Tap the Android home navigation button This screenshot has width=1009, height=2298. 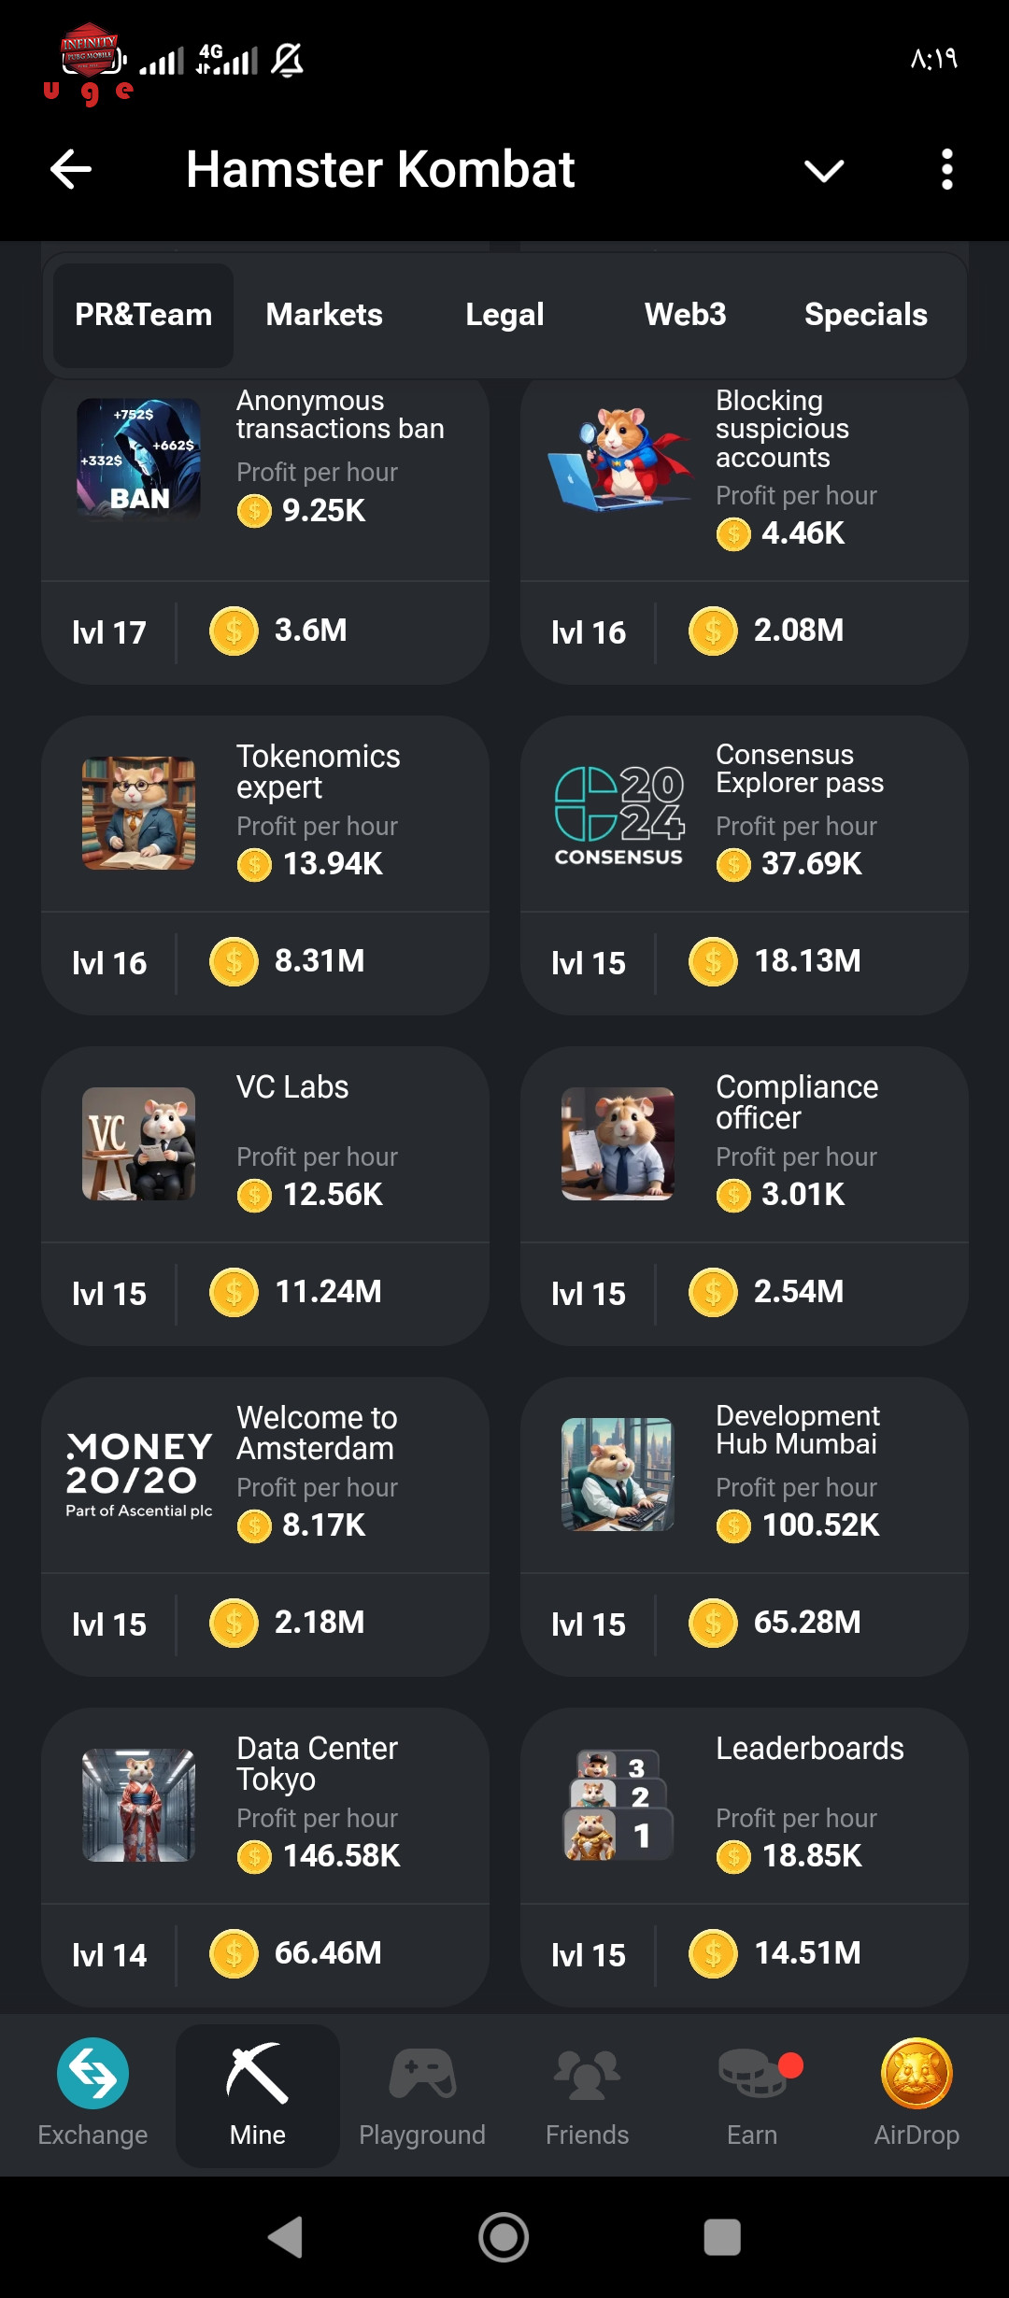click(504, 2237)
